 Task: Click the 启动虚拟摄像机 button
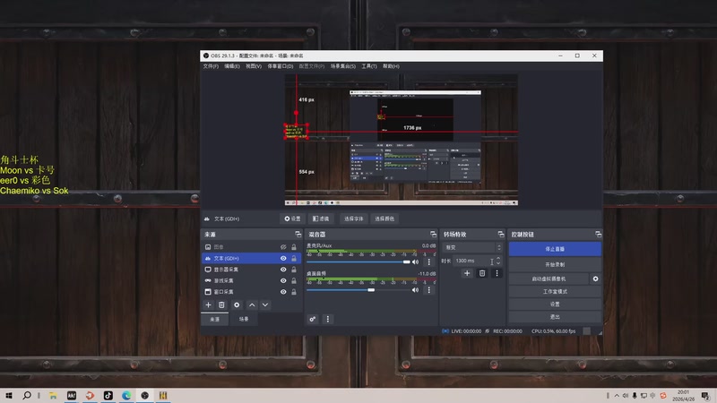click(x=549, y=279)
